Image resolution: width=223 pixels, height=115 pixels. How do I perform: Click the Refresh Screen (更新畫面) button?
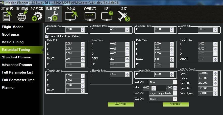click(x=176, y=104)
